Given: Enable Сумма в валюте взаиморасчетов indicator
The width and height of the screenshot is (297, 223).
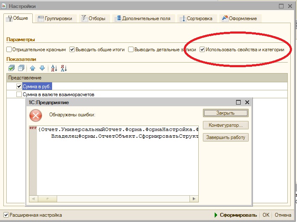Looking at the screenshot, I should (19, 94).
